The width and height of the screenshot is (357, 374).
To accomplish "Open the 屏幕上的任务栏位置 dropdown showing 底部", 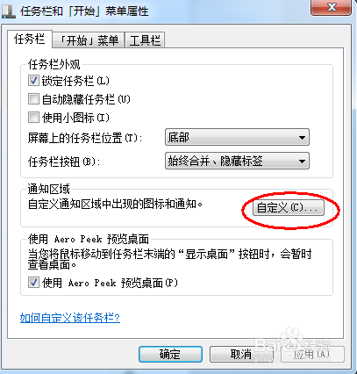I will coord(237,137).
